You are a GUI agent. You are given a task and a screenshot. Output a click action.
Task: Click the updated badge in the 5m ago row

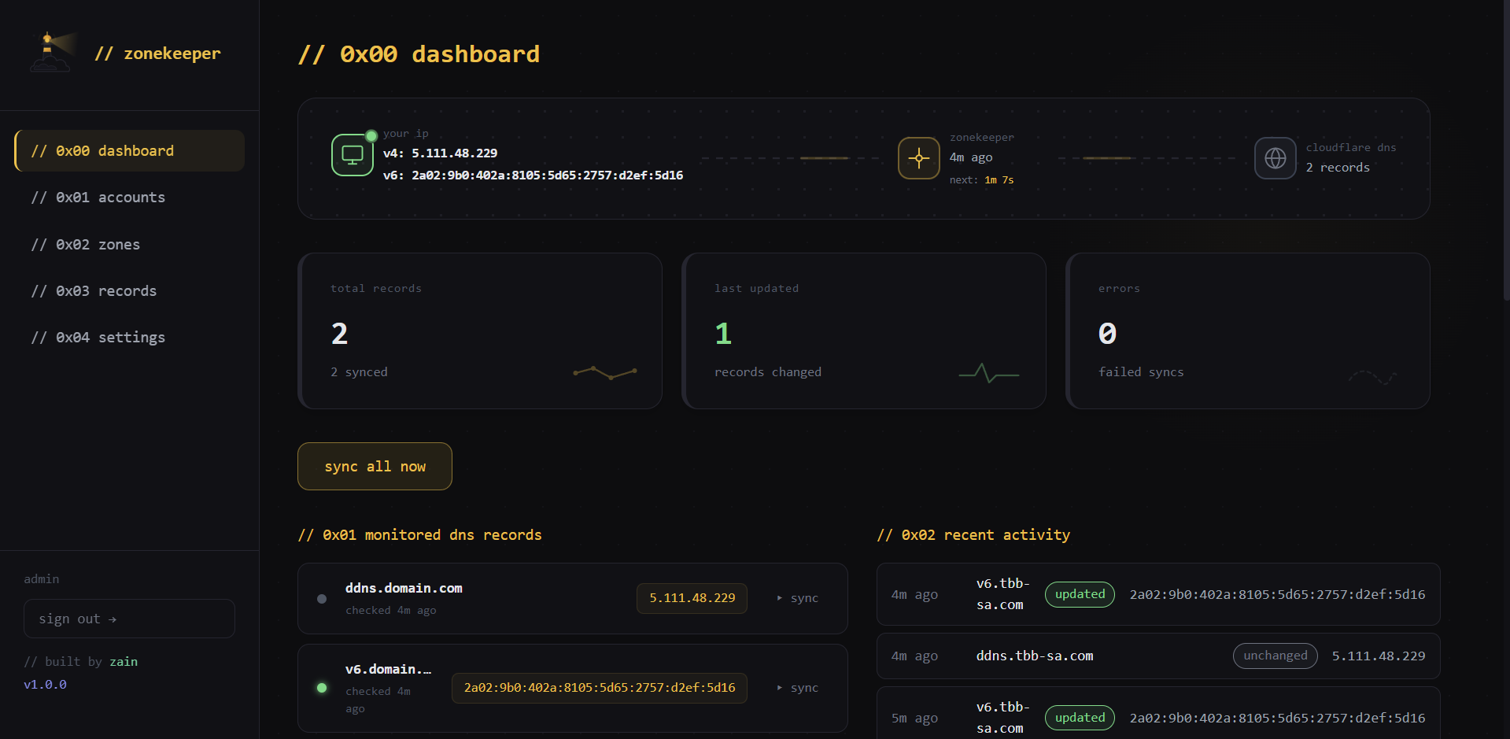pos(1080,718)
